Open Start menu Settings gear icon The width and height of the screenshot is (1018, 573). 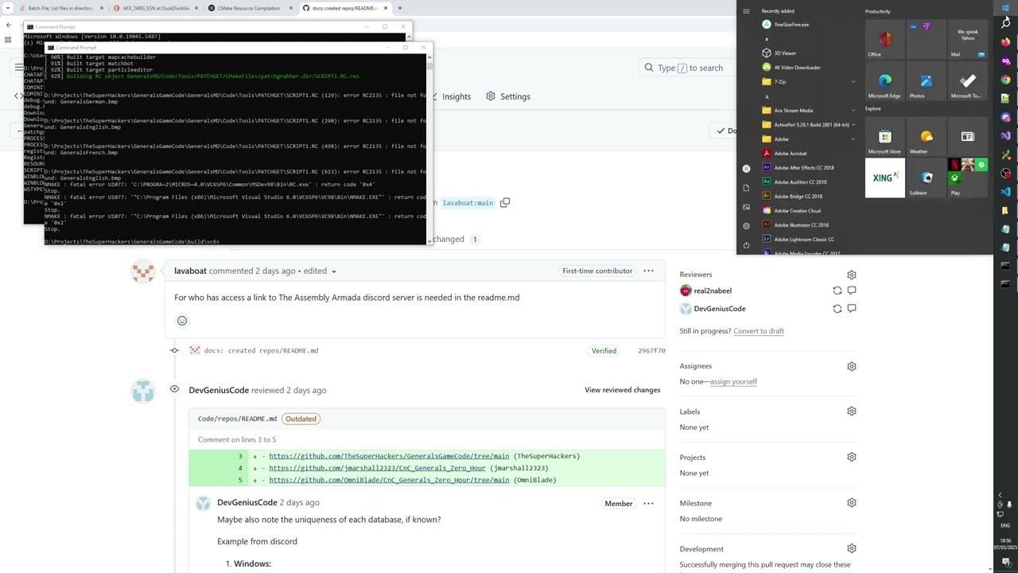[746, 226]
